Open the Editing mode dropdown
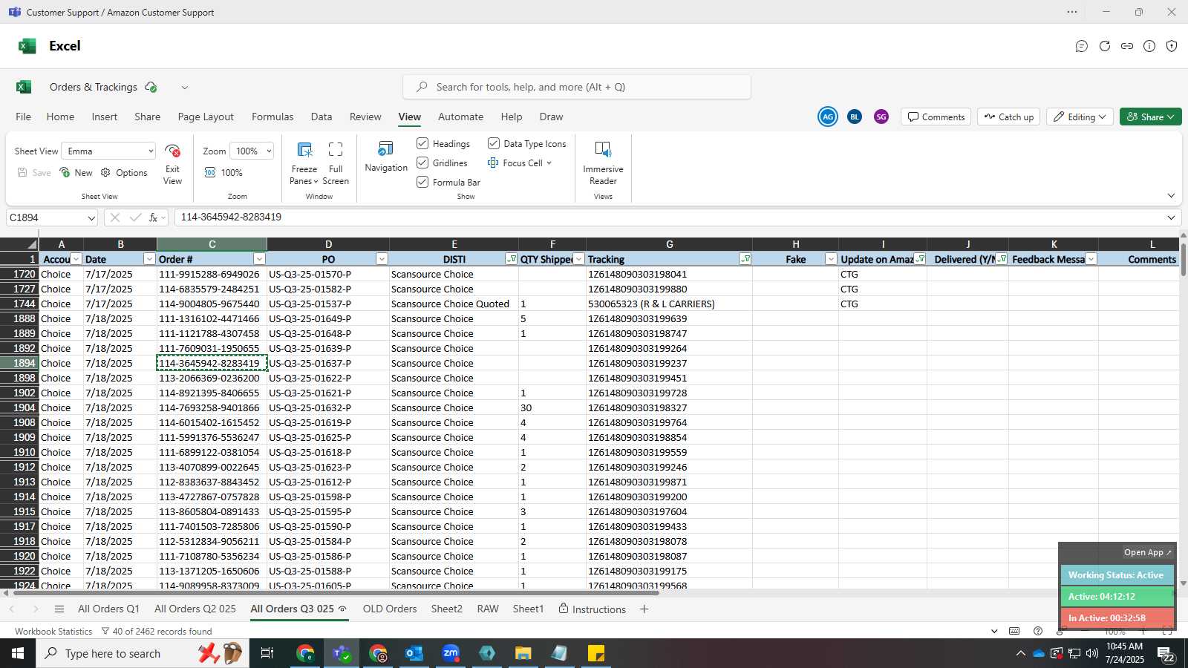This screenshot has width=1188, height=668. (x=1079, y=117)
